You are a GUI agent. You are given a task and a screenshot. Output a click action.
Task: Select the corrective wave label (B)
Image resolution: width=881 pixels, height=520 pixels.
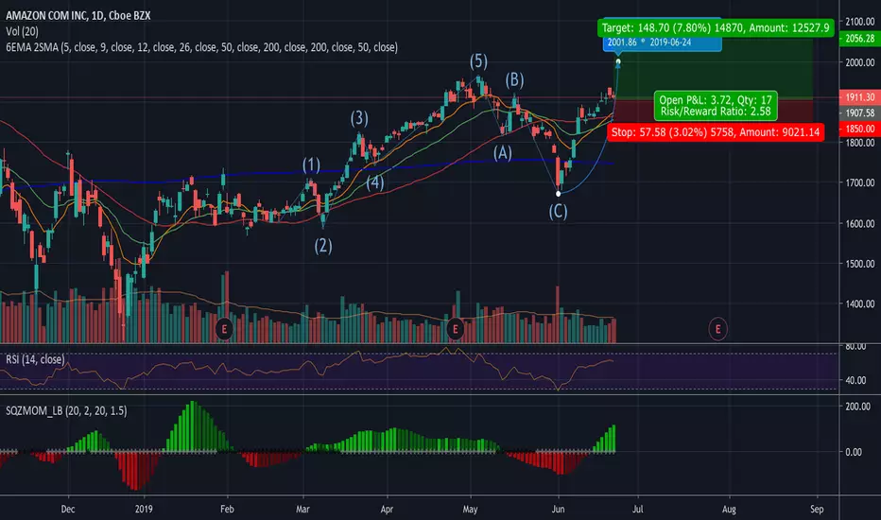514,80
